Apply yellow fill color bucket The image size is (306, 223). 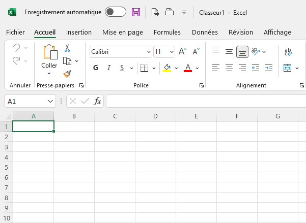[x=167, y=68]
